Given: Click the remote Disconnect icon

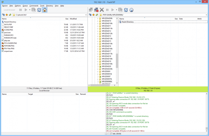Looking at the screenshot, I should 96,10.
